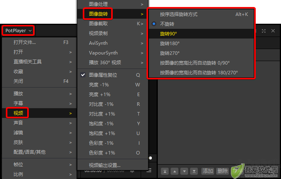Expand the 配置/语言/其他 submenu
This screenshot has height=179, width=281.
tap(39, 152)
